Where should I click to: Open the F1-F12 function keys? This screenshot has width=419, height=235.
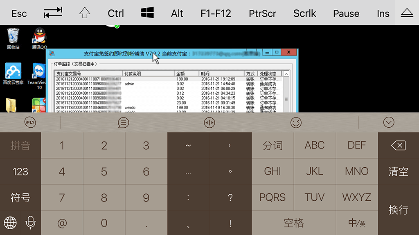pos(216,13)
